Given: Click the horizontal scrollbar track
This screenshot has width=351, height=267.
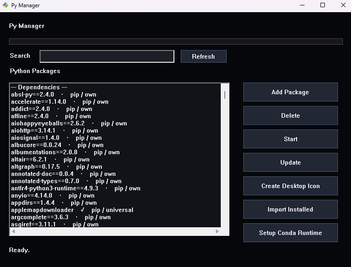Looking at the screenshot, I should tap(115, 231).
